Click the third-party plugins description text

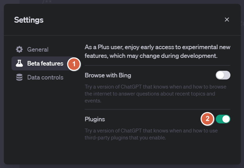[x=151, y=134]
